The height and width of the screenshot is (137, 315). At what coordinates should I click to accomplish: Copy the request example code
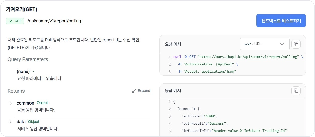pyautogui.click(x=296, y=44)
